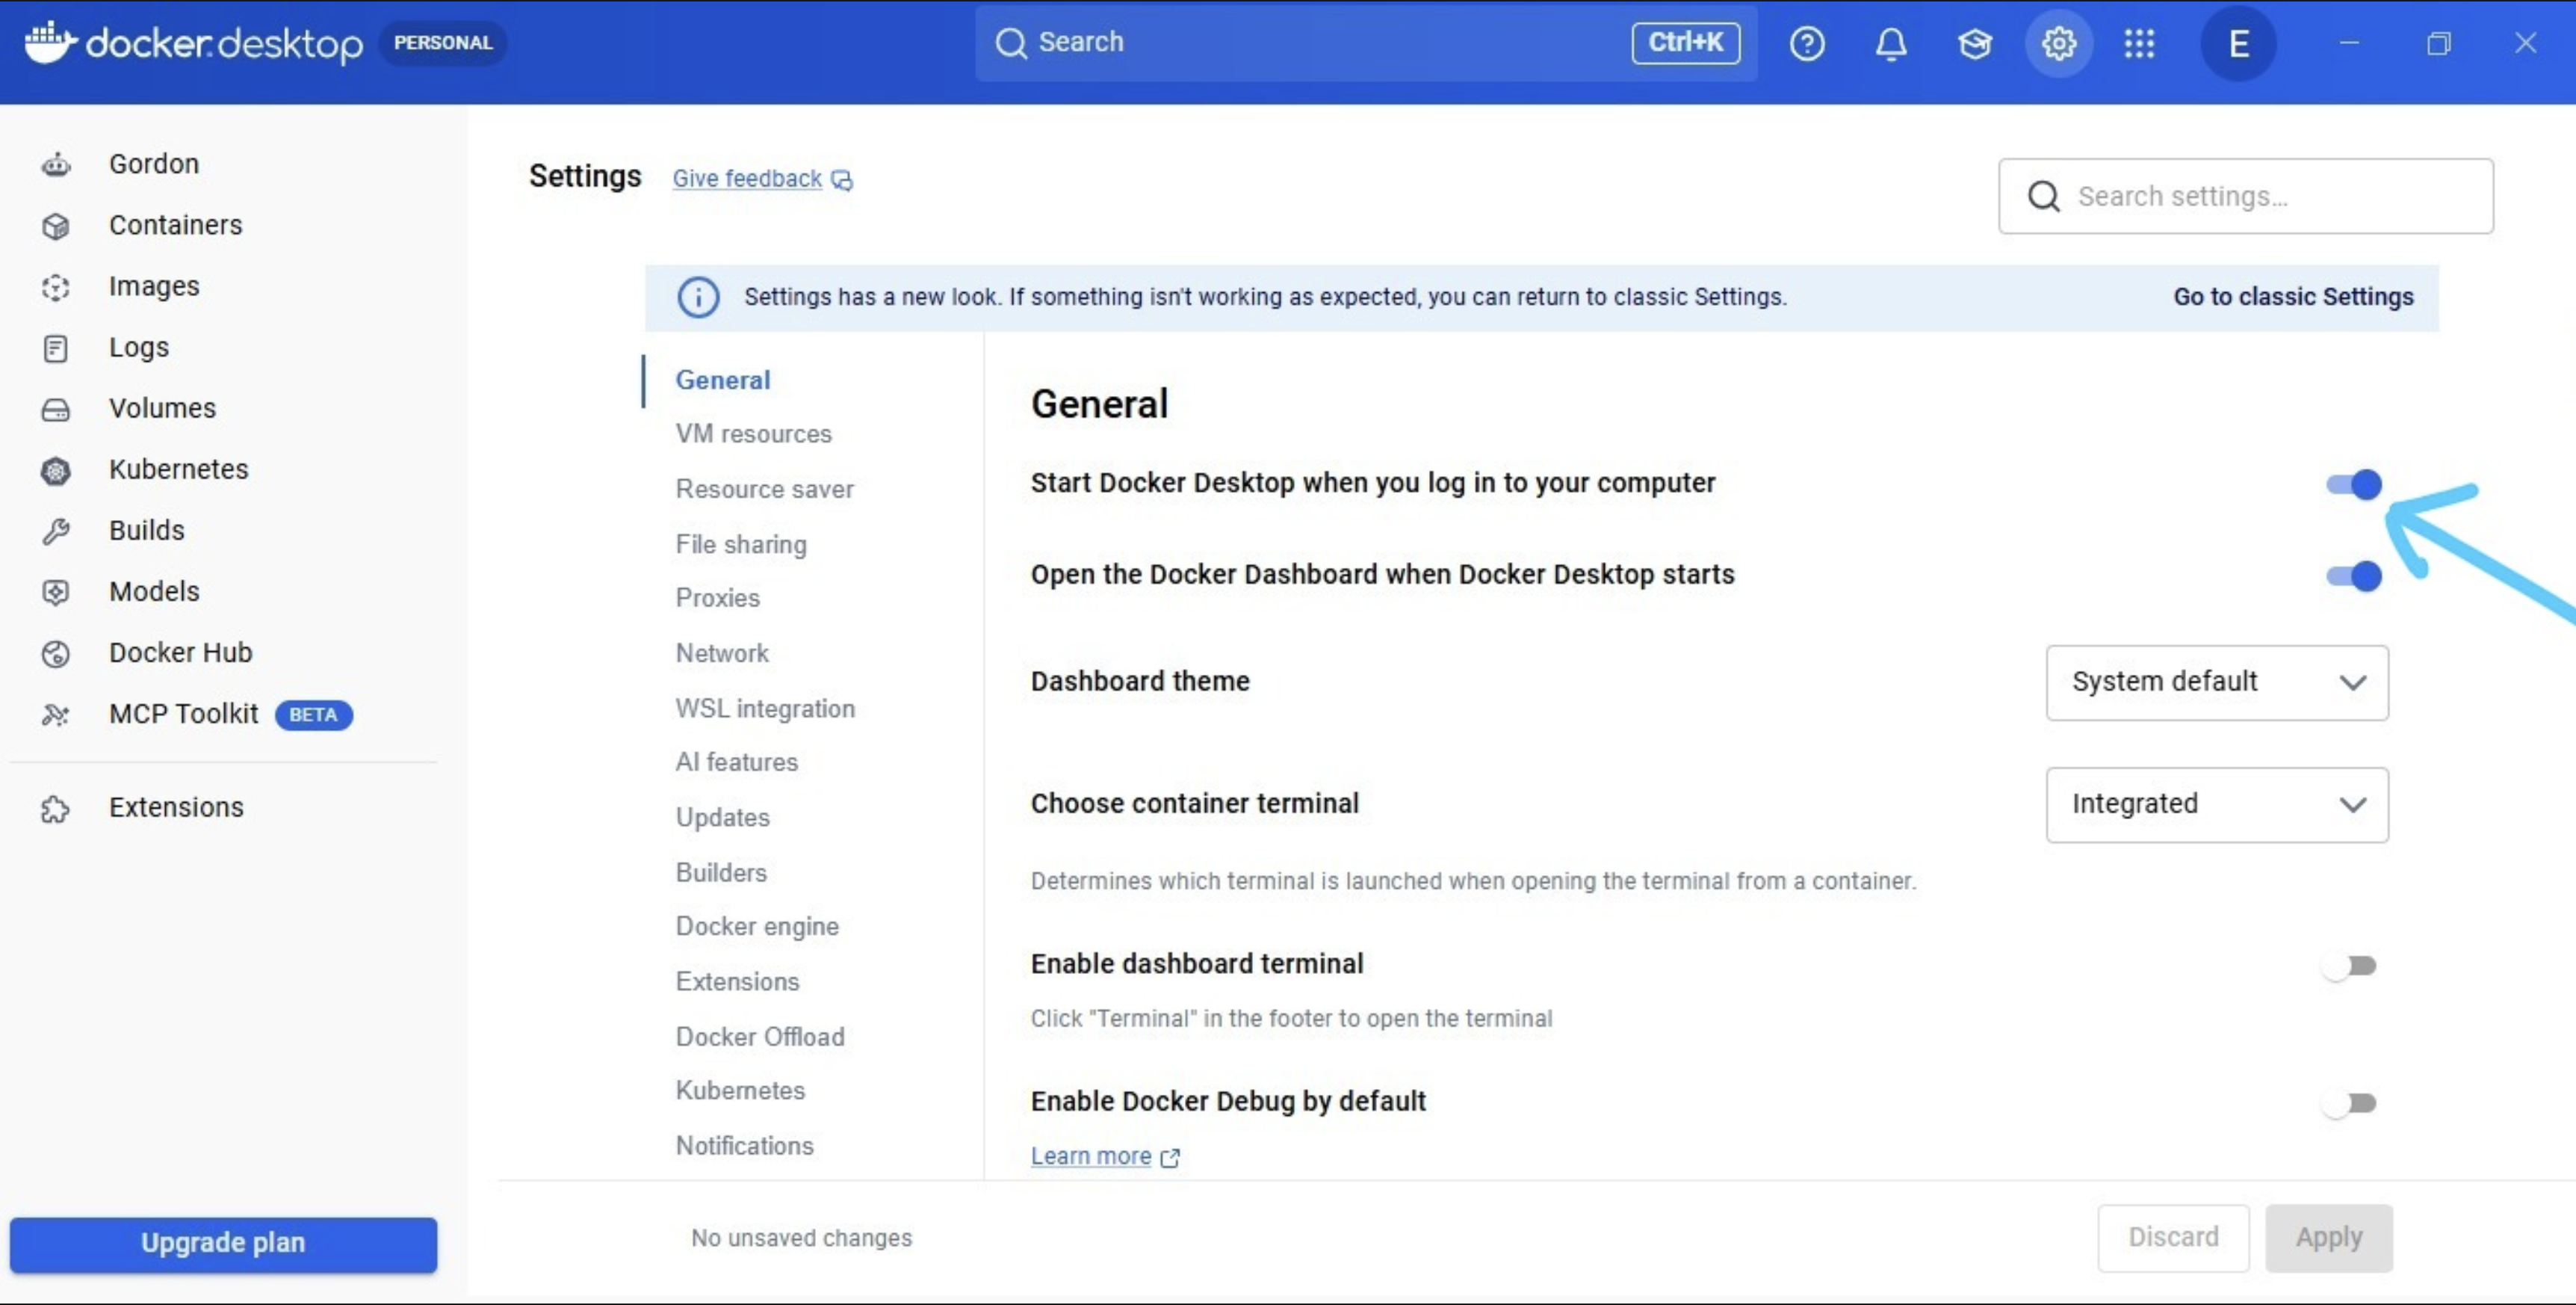Select the VM resources settings tab

click(x=753, y=434)
